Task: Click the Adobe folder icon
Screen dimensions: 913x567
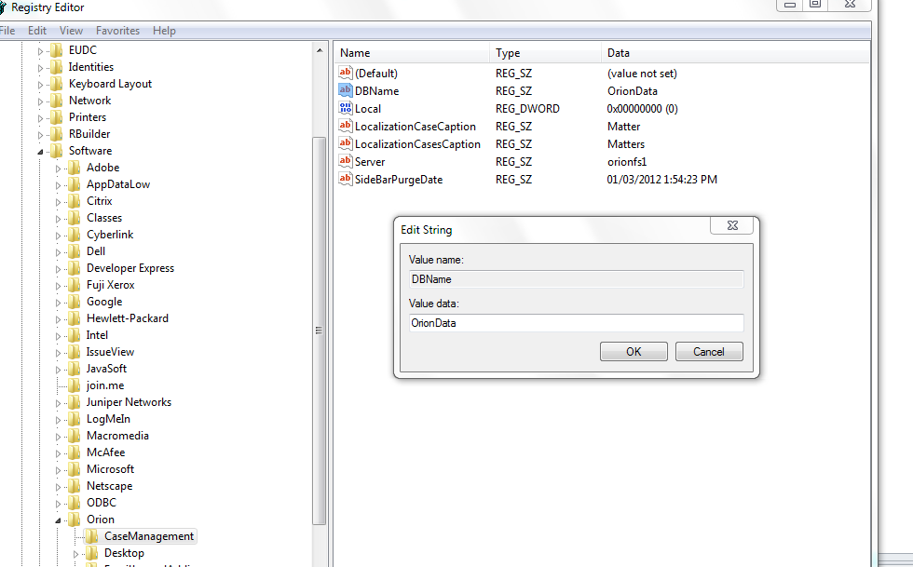Action: point(74,168)
